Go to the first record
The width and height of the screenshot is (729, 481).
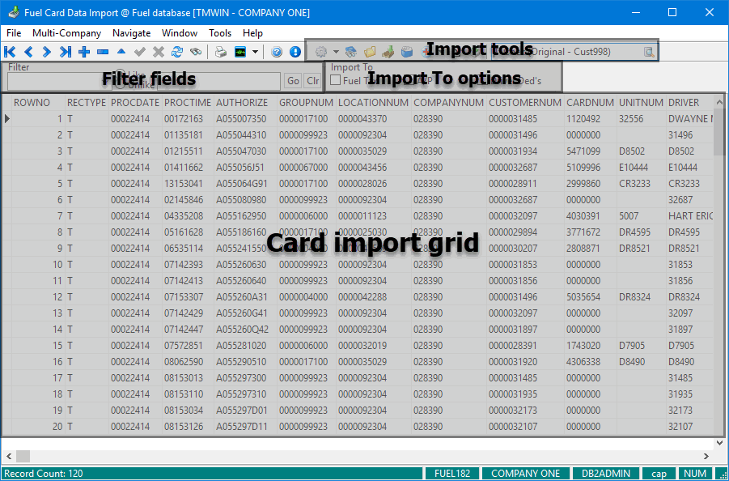(11, 52)
